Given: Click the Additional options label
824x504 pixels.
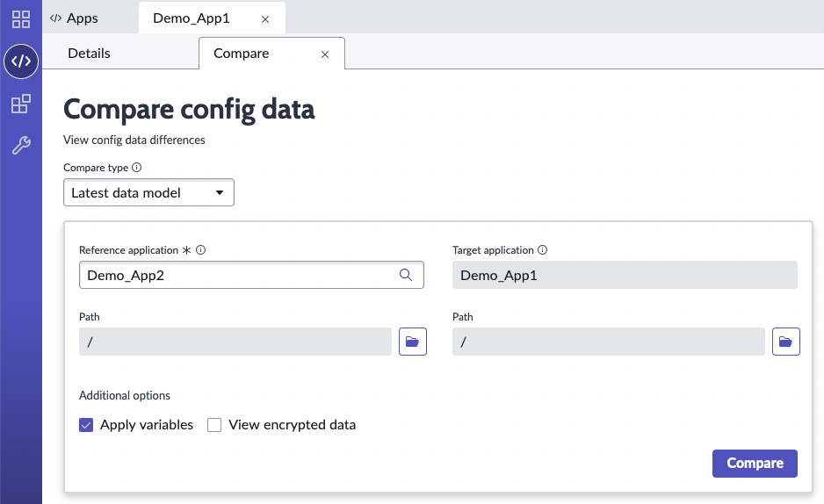Looking at the screenshot, I should point(125,395).
